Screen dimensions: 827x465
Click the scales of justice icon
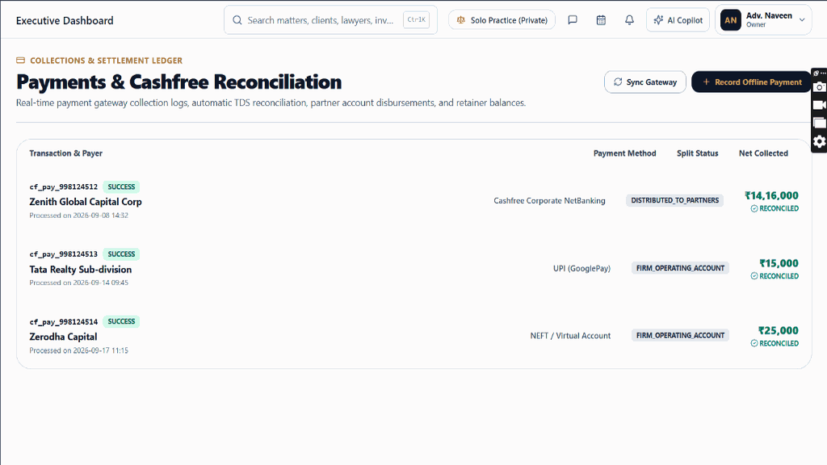pyautogui.click(x=461, y=20)
